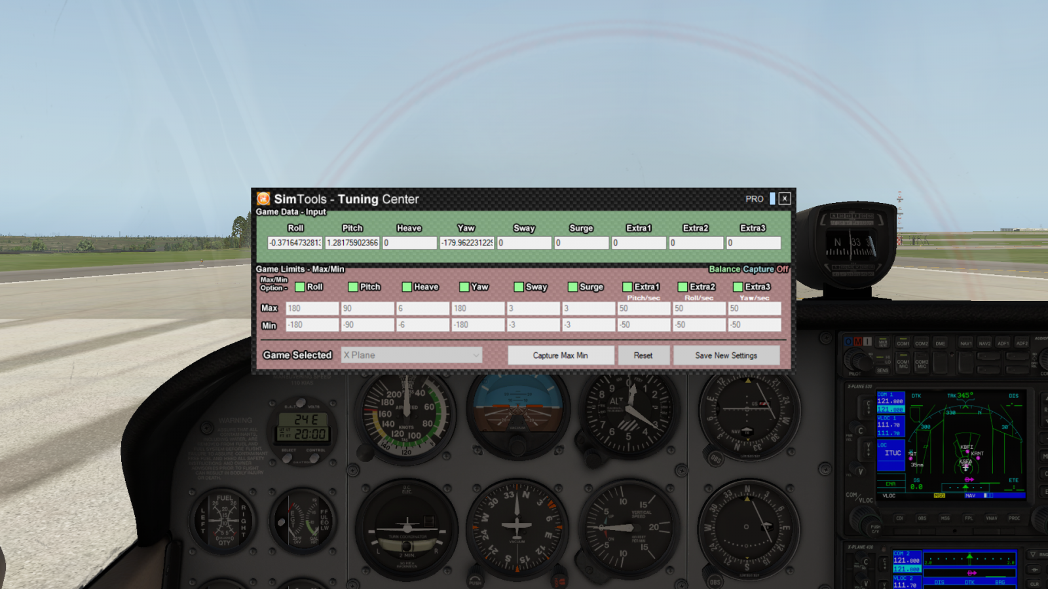The image size is (1048, 589).
Task: Click the Roll game data input value field
Action: (x=295, y=243)
